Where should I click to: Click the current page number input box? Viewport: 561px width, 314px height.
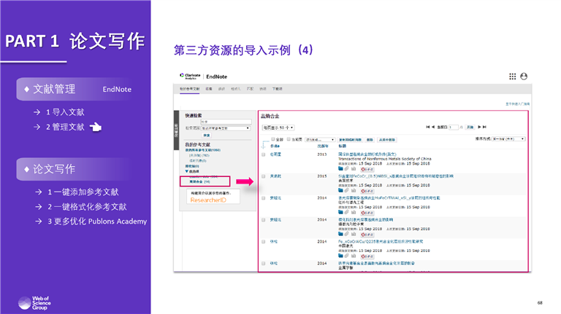[x=454, y=127]
